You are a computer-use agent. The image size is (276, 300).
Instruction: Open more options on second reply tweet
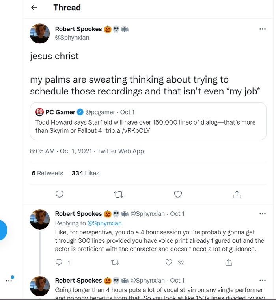pos(262,280)
